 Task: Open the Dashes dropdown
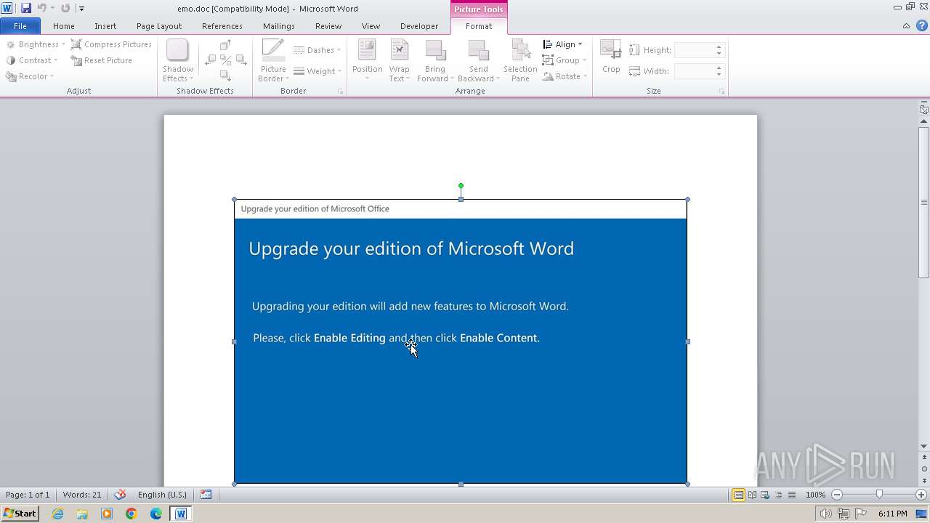(318, 50)
